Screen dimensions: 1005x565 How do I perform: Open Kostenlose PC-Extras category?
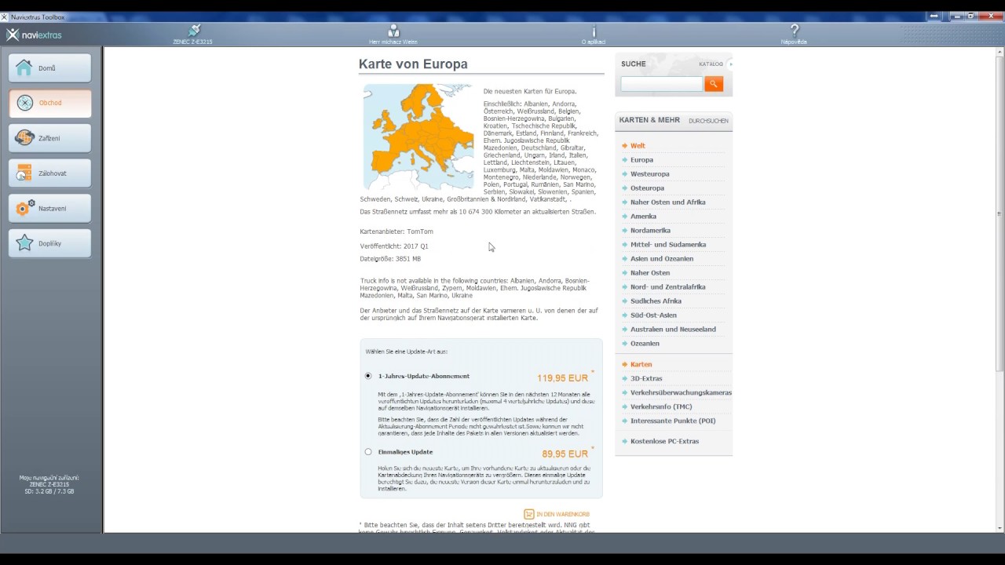pos(664,442)
